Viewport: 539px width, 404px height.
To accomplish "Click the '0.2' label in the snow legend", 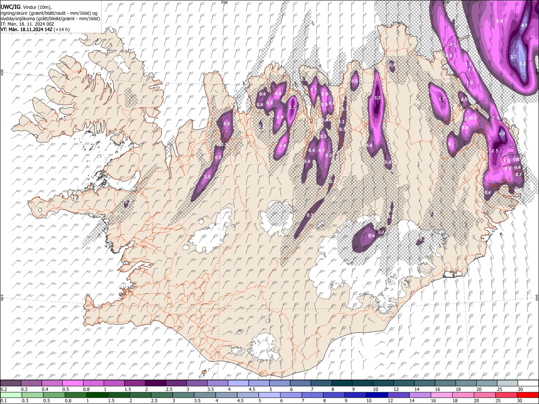I will pyautogui.click(x=3, y=389).
